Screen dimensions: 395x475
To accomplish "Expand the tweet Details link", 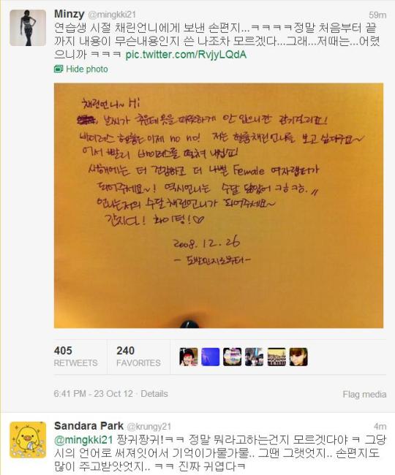I will coord(154,394).
